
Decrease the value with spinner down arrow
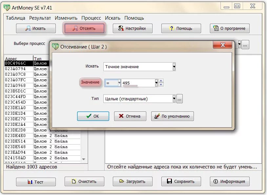click(161, 85)
